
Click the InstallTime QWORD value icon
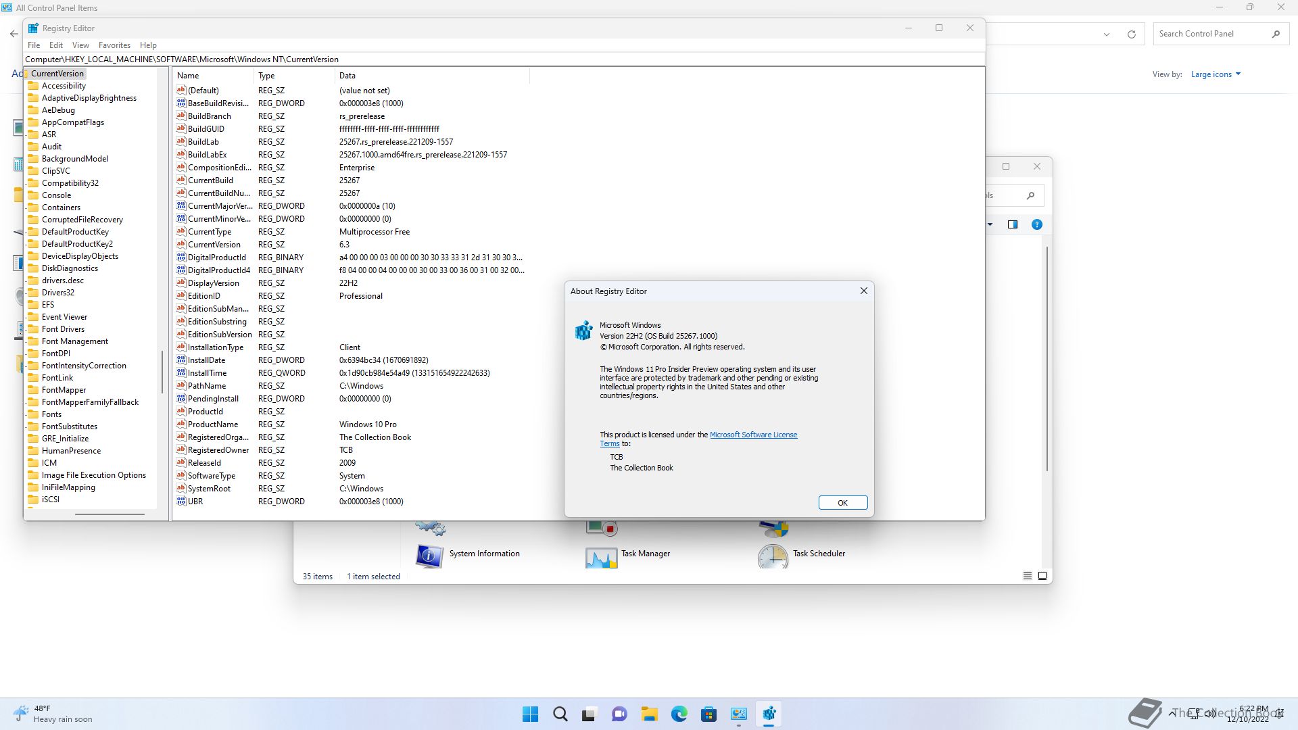181,372
